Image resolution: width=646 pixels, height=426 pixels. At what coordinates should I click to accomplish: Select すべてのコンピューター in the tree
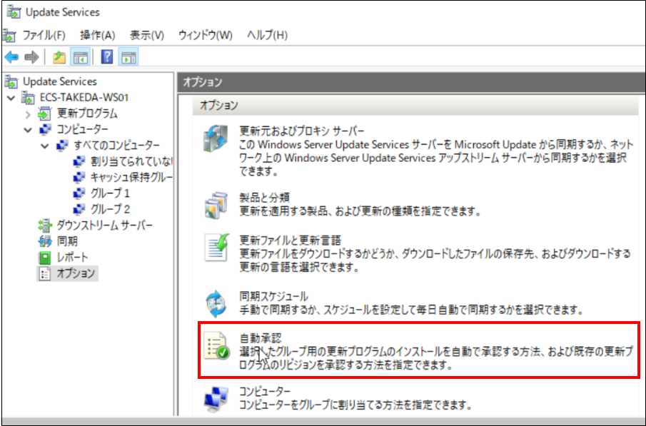(x=116, y=146)
